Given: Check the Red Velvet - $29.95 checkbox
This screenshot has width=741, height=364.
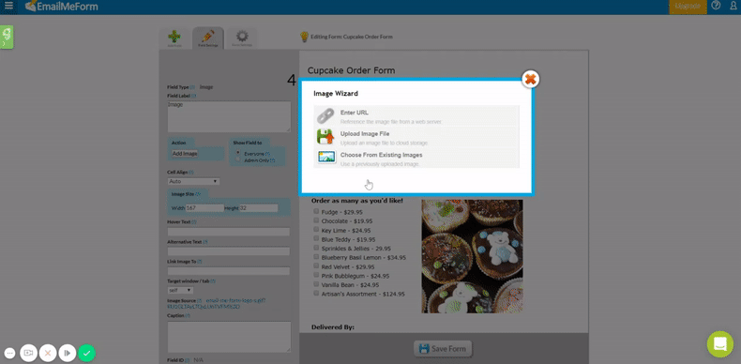Looking at the screenshot, I should (316, 266).
